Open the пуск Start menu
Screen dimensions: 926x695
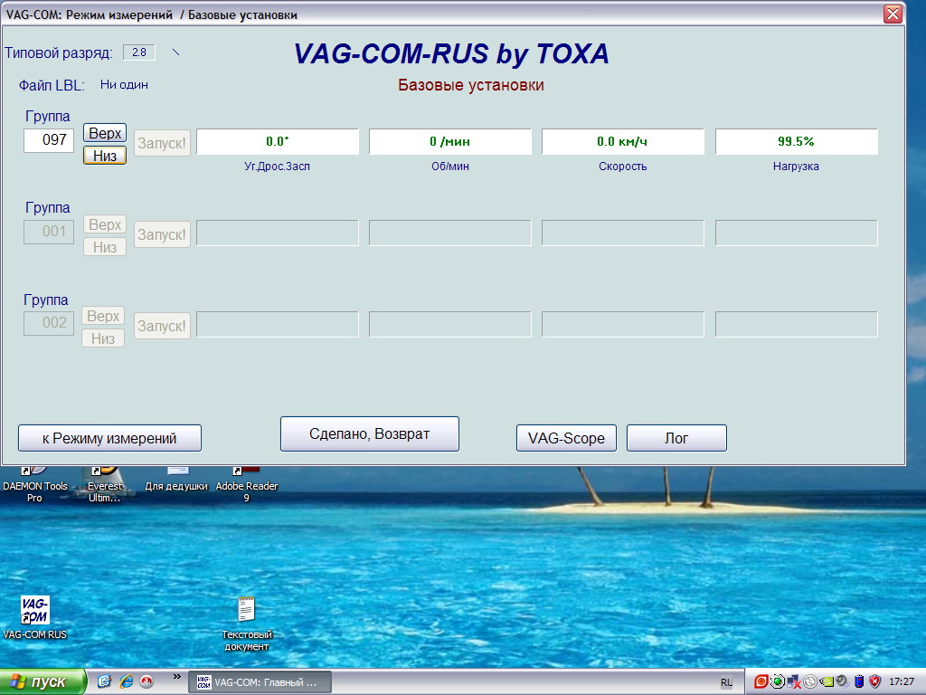[43, 681]
